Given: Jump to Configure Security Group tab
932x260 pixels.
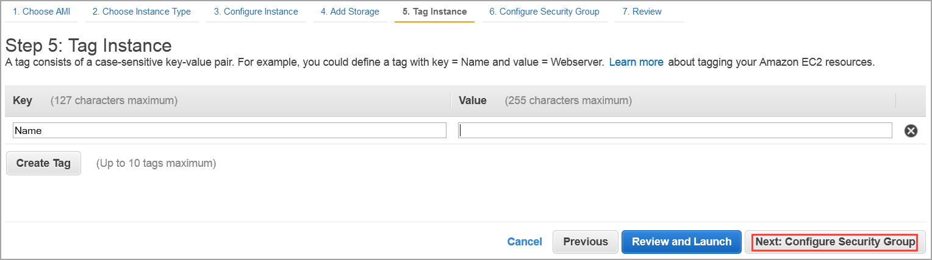Looking at the screenshot, I should (x=544, y=12).
